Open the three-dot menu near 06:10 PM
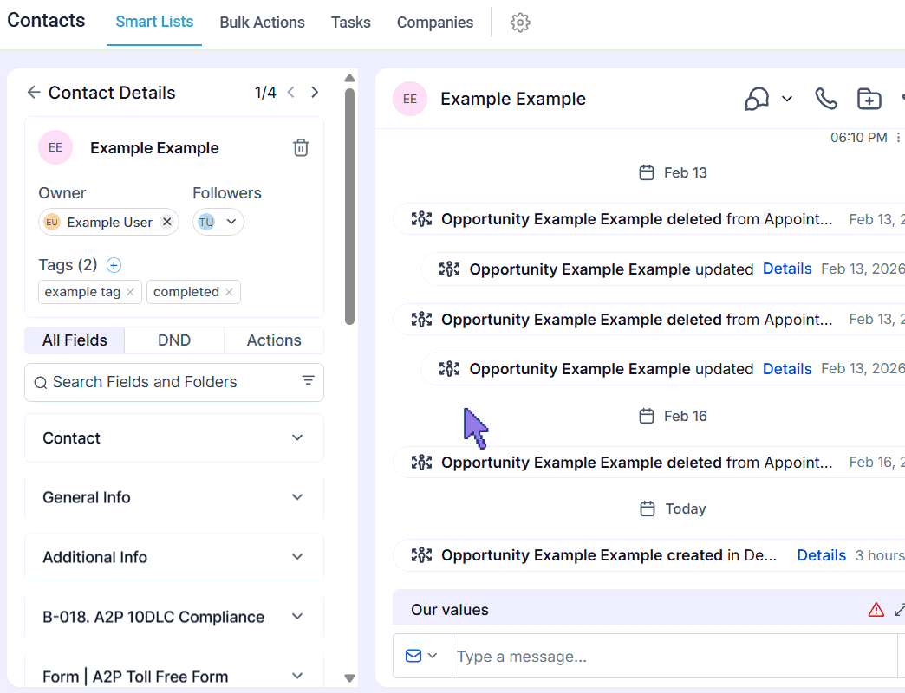Viewport: 905px width, 693px height. [899, 137]
